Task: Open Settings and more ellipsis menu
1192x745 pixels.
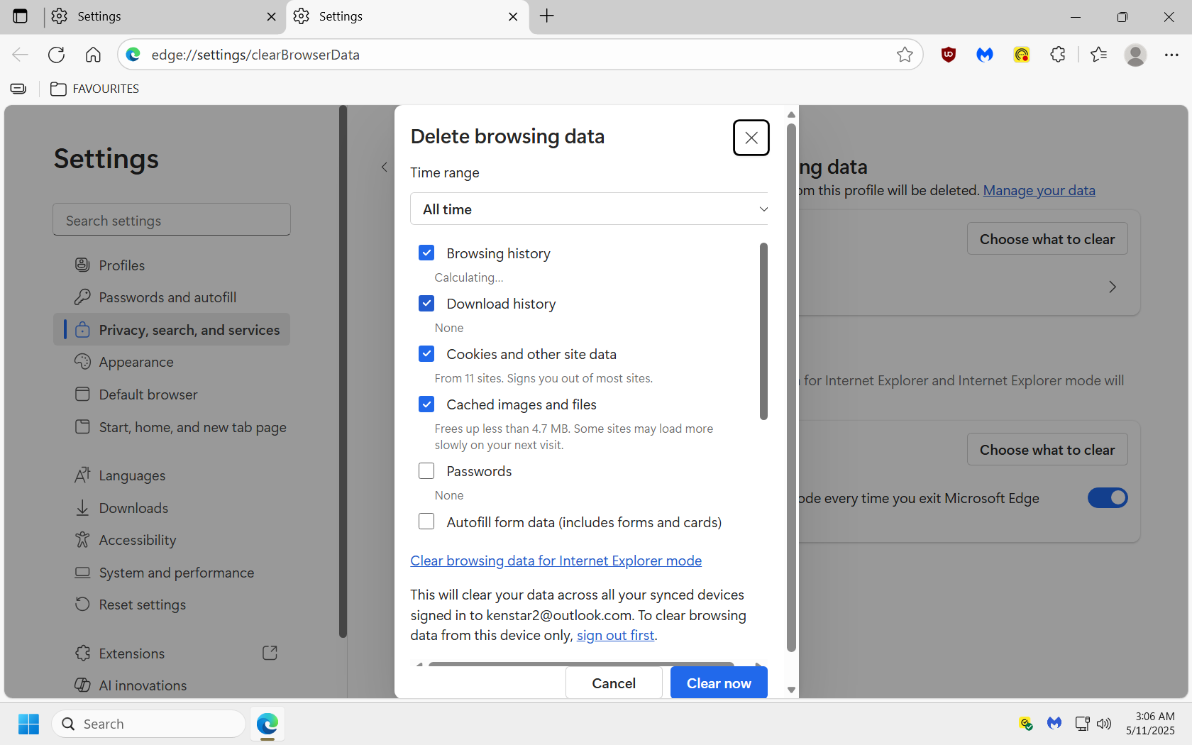Action: coord(1171,55)
